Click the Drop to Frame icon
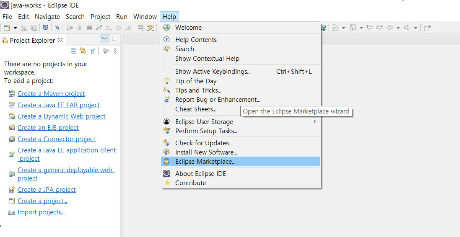Image resolution: width=460 pixels, height=237 pixels. click(141, 28)
